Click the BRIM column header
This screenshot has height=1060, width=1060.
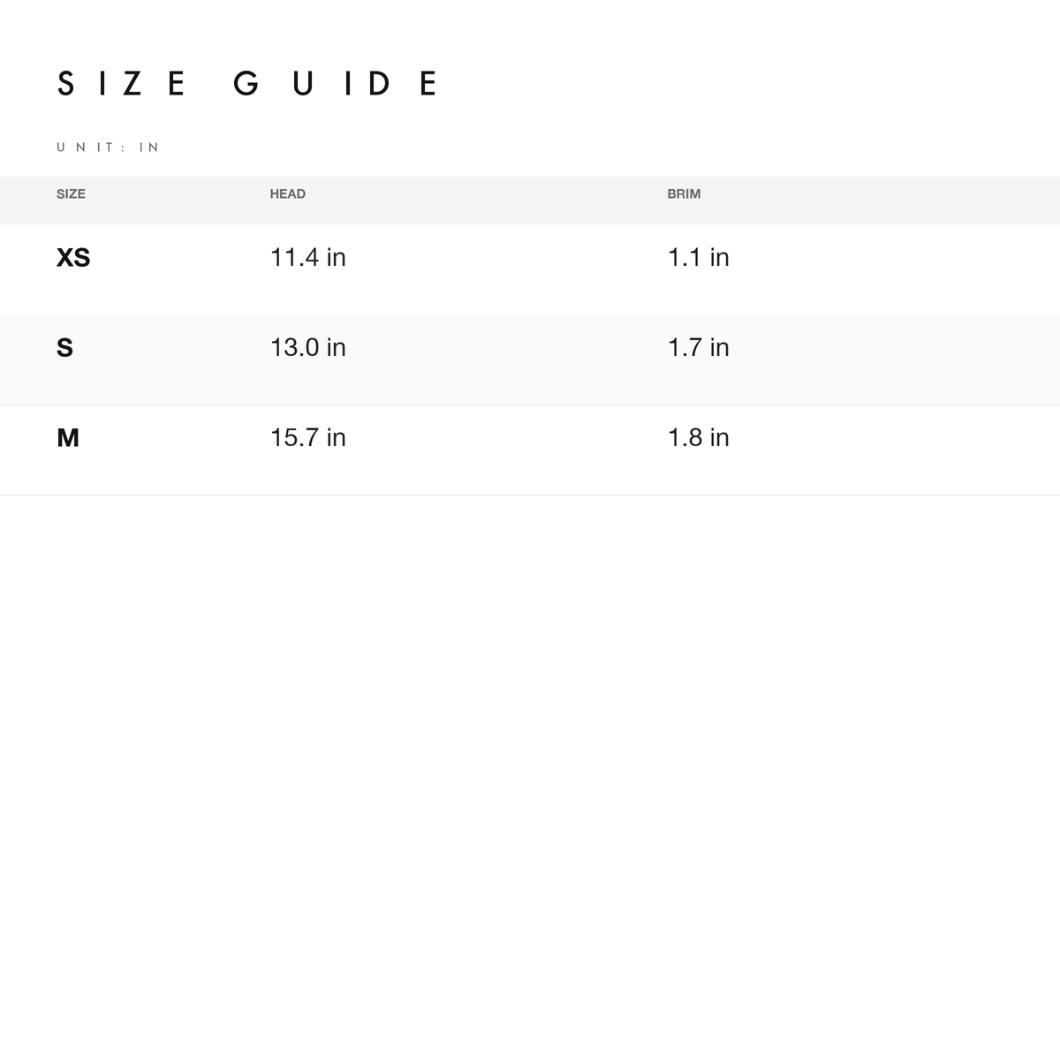(684, 194)
